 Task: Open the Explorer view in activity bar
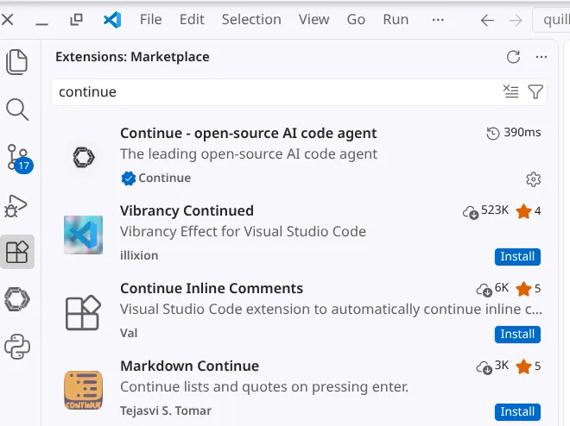(x=16, y=62)
